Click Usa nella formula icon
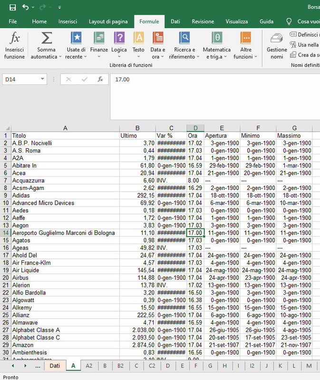The image size is (320, 380). coord(293,45)
